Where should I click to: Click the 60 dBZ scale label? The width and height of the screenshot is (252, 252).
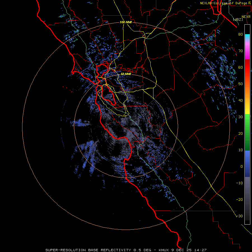click(x=241, y=67)
